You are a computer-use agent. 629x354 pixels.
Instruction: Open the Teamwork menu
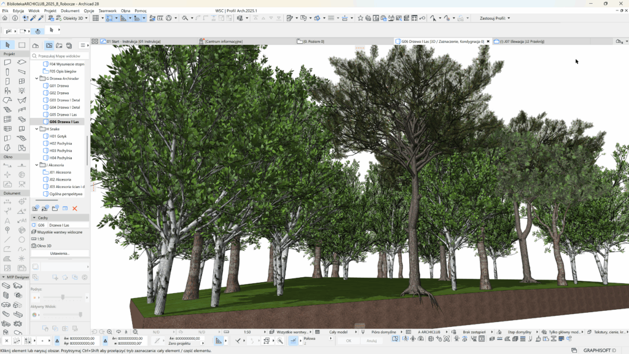click(107, 11)
